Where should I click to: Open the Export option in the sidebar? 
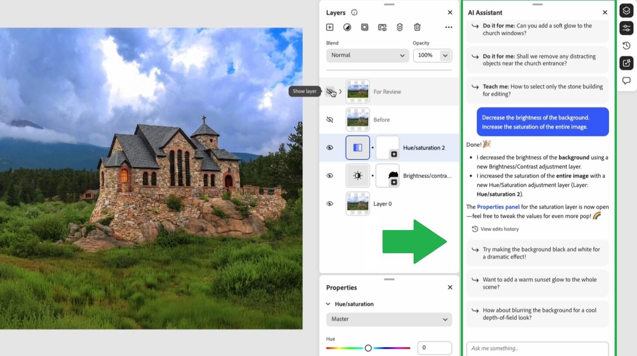click(x=627, y=63)
